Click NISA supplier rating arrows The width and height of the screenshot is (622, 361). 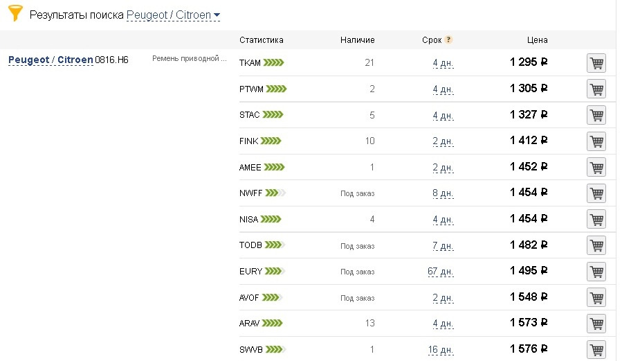pyautogui.click(x=271, y=219)
